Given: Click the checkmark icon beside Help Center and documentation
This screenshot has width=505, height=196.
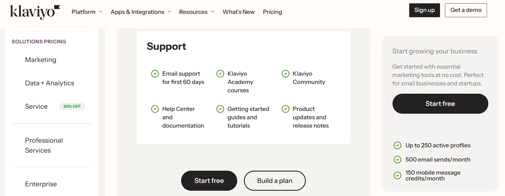Looking at the screenshot, I should pyautogui.click(x=155, y=109).
